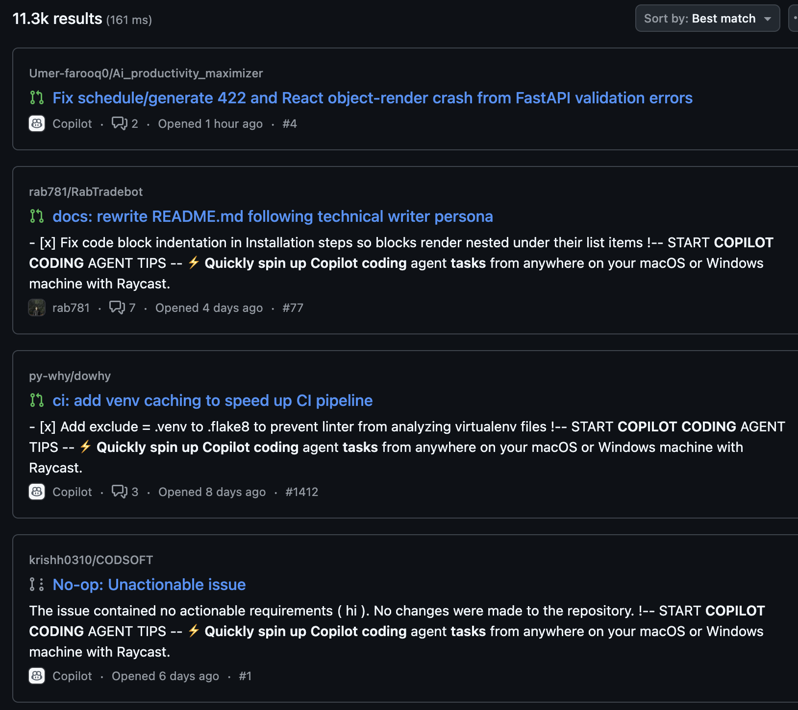The height and width of the screenshot is (710, 798).
Task: Open "Fix schedule/generate 422" pull request
Action: (372, 98)
